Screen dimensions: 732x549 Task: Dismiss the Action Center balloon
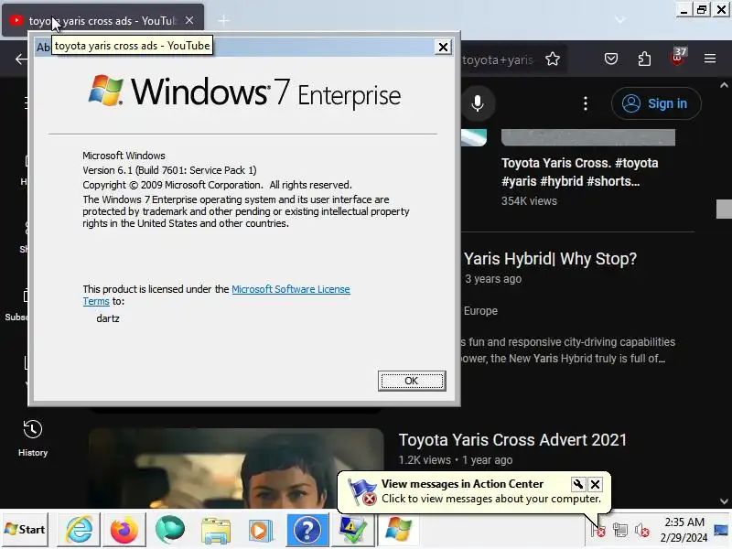pyautogui.click(x=595, y=484)
